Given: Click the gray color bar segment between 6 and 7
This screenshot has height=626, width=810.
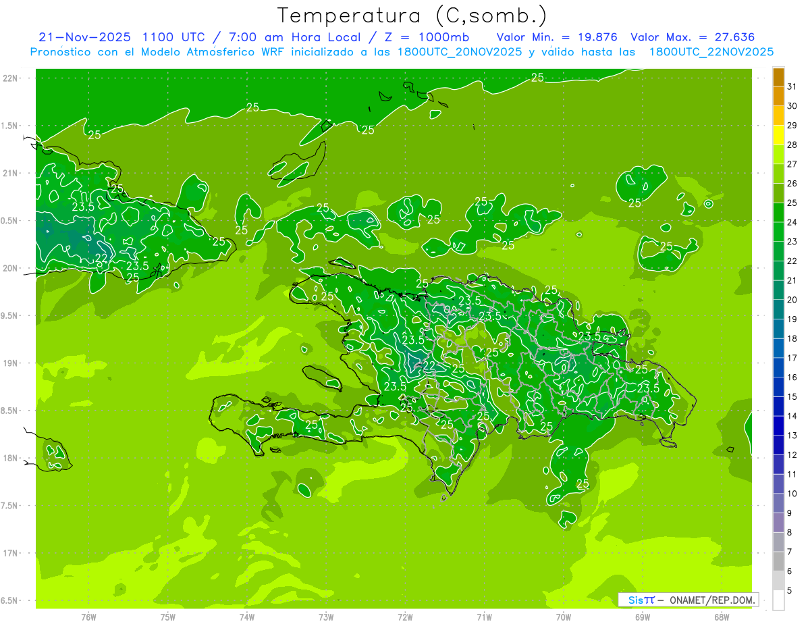Looking at the screenshot, I should point(778,562).
